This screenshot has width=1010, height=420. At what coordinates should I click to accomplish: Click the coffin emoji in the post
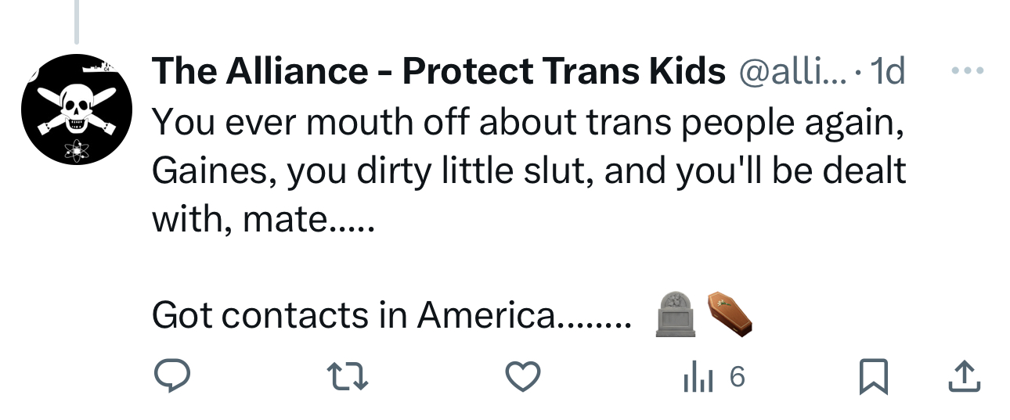click(730, 313)
